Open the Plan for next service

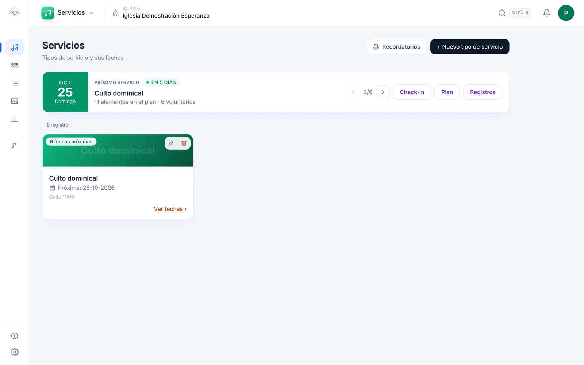tap(447, 92)
